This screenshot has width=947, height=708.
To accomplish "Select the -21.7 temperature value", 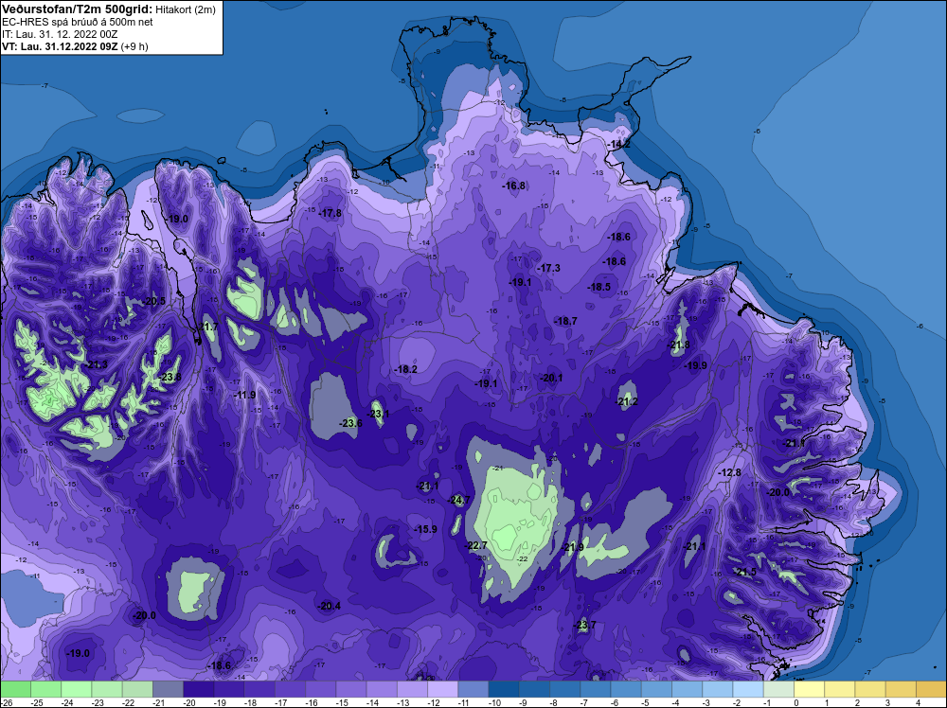I will coord(207,327).
